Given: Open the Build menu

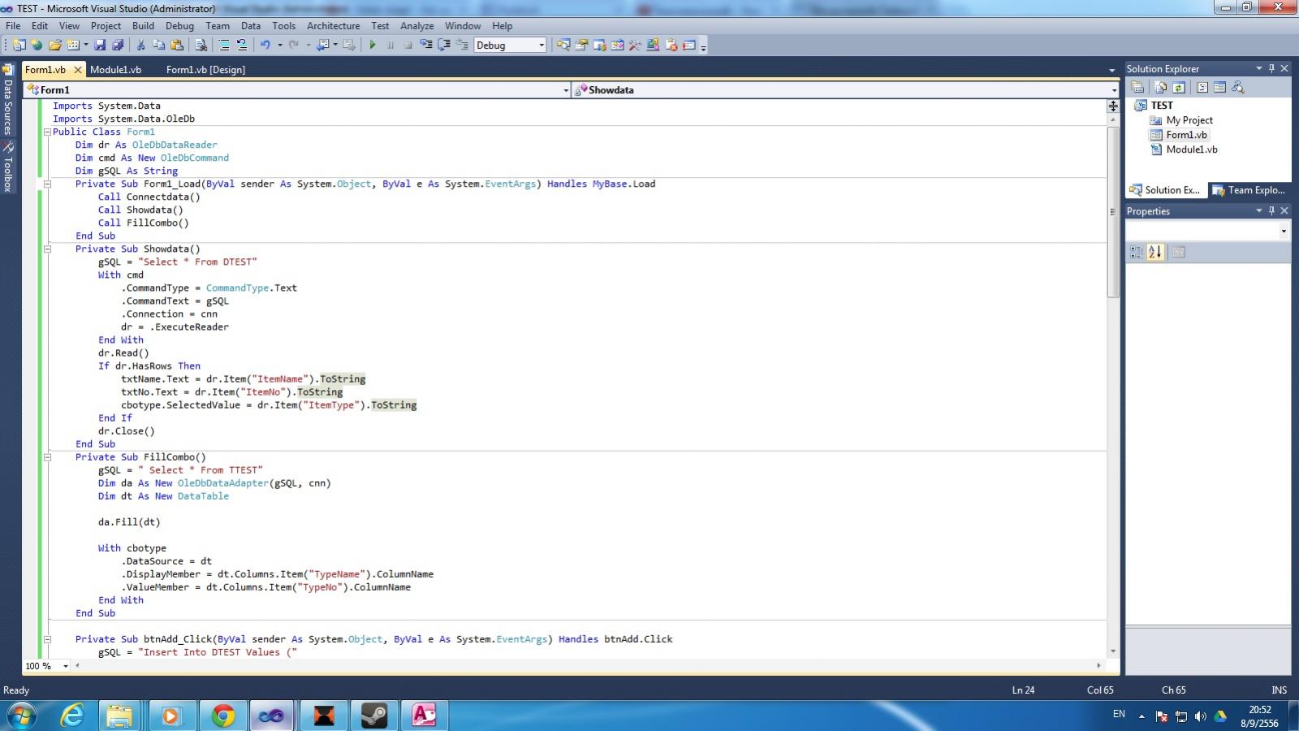Looking at the screenshot, I should pyautogui.click(x=143, y=26).
